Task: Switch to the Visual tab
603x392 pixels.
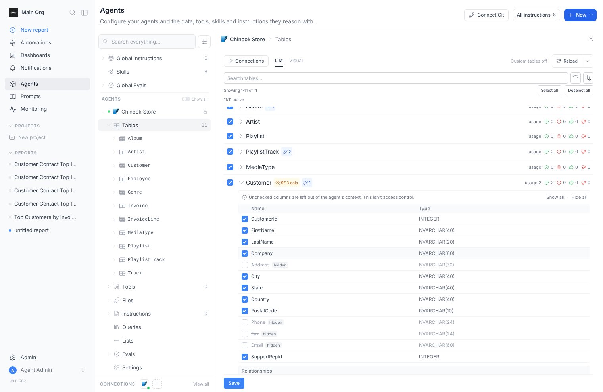Action: coord(296,61)
